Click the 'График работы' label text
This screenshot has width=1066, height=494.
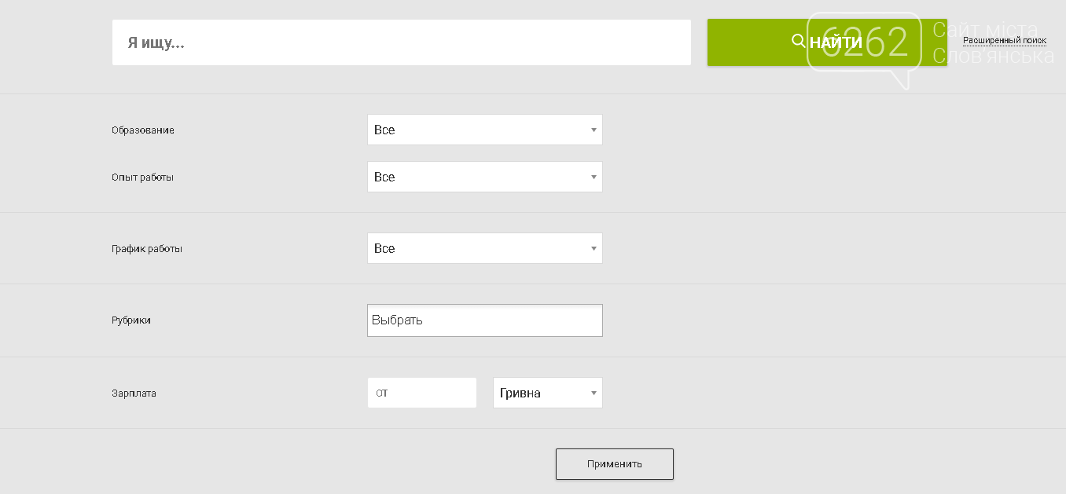(147, 249)
